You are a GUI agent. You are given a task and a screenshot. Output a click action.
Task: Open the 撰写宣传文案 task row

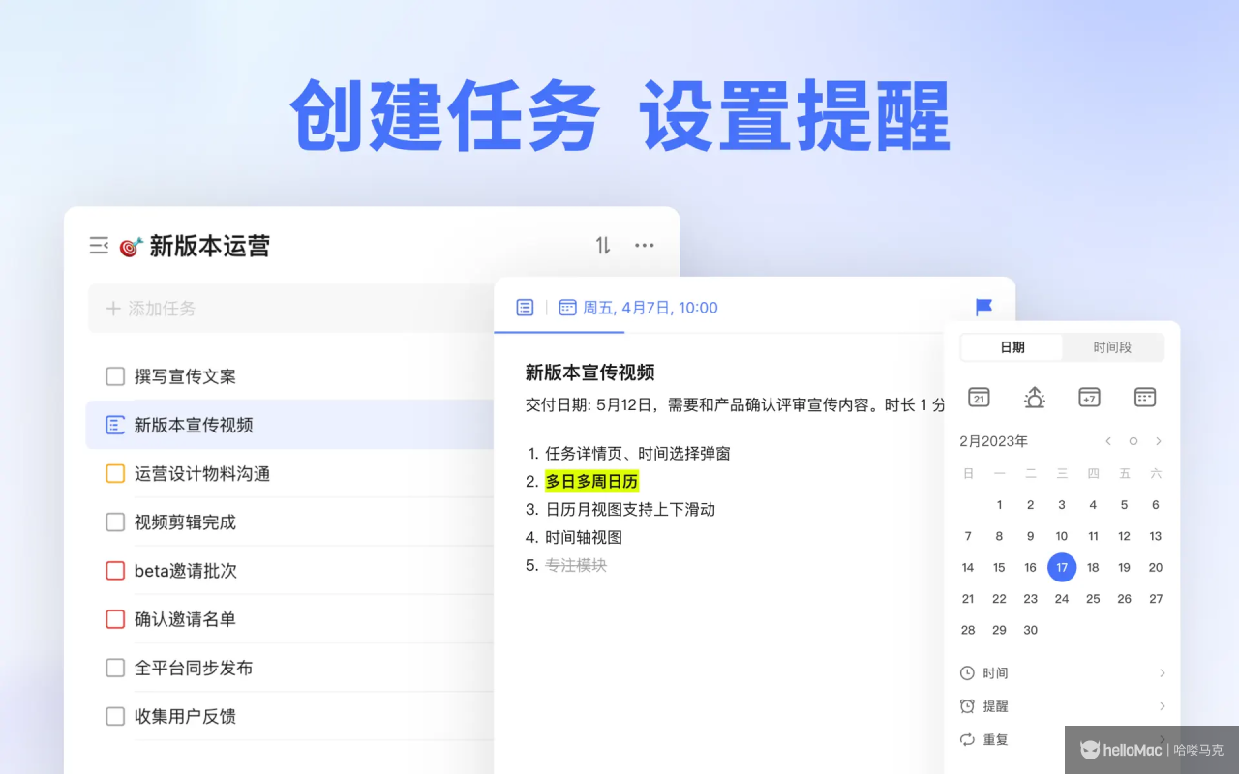[290, 376]
